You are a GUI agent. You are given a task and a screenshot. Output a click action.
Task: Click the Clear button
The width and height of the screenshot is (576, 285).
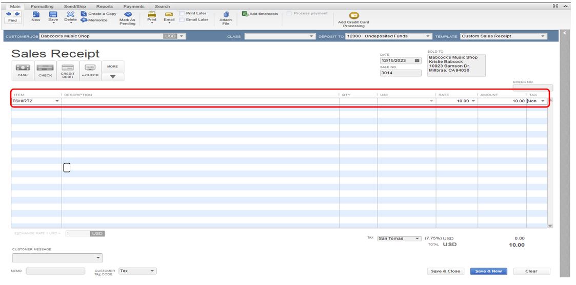tap(531, 272)
